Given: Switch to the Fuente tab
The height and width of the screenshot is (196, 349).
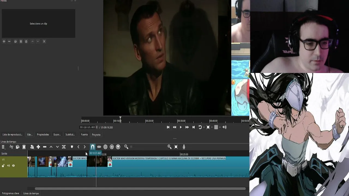Looking at the screenshot, I should pos(84,134).
